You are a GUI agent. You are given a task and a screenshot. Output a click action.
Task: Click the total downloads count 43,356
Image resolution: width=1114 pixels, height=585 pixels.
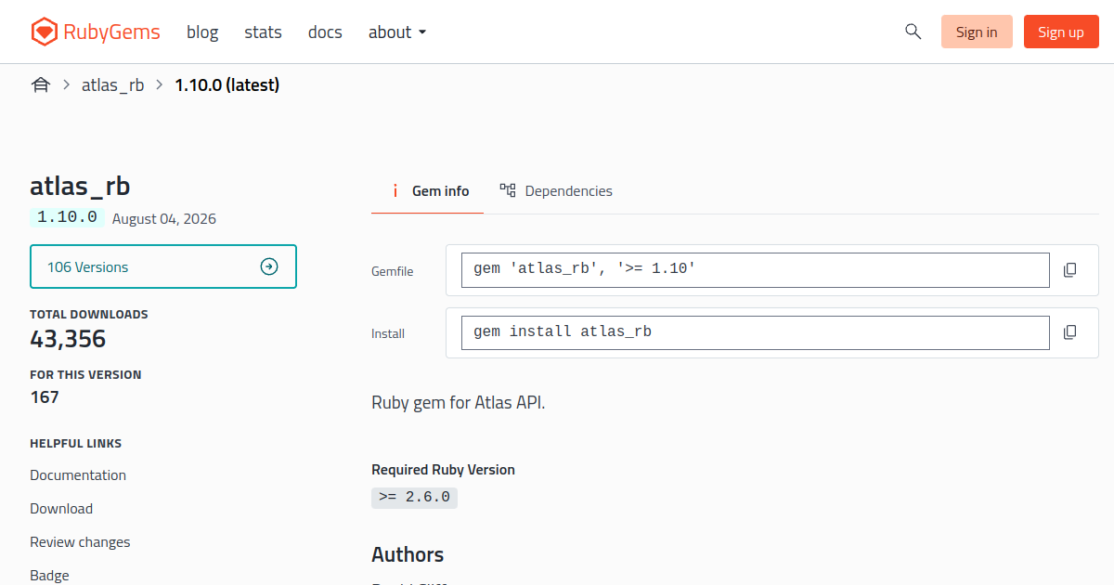pos(68,339)
